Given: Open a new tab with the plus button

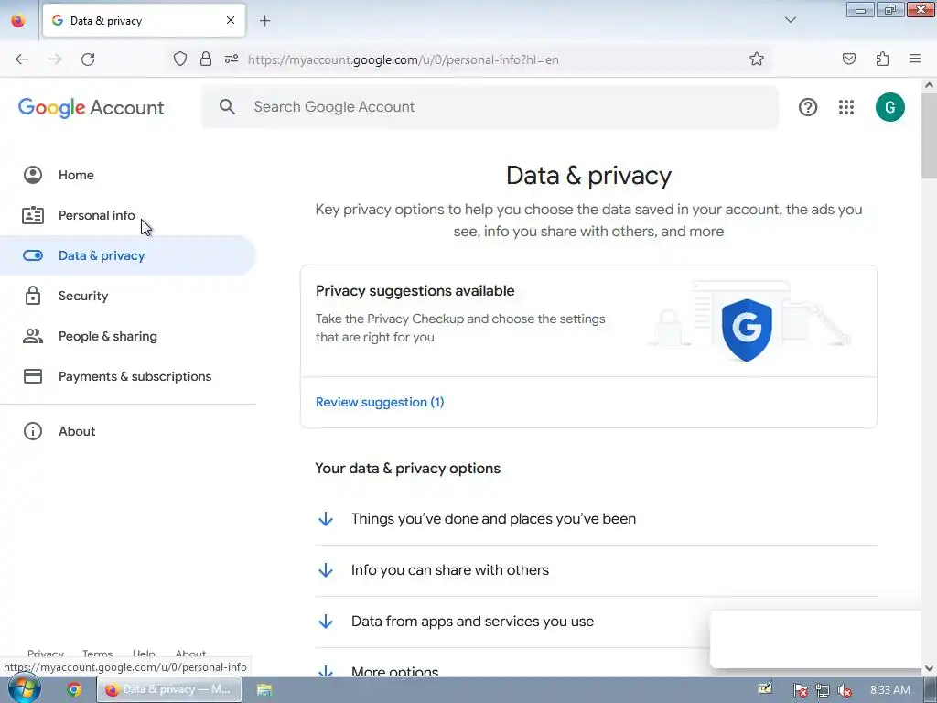Looking at the screenshot, I should 264,21.
